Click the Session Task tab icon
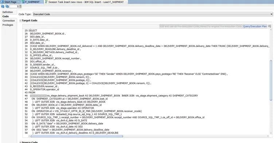 46,2
